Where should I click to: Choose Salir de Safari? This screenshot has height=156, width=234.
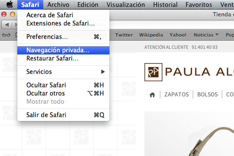pos(64,115)
